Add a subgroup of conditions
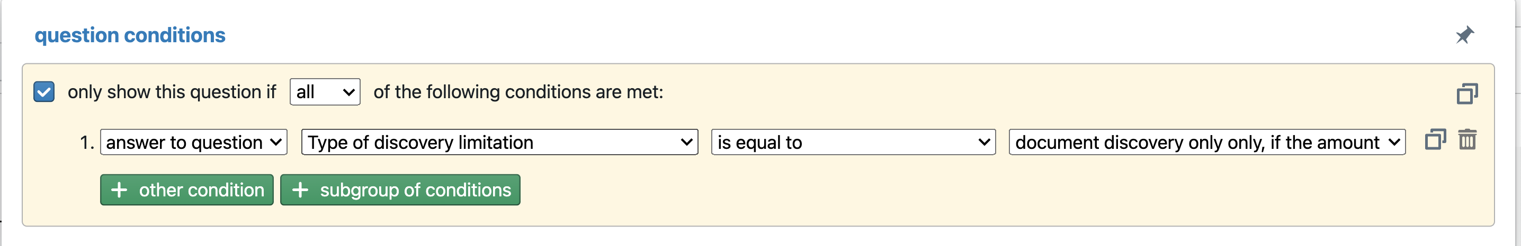This screenshot has width=1521, height=246. pyautogui.click(x=400, y=190)
